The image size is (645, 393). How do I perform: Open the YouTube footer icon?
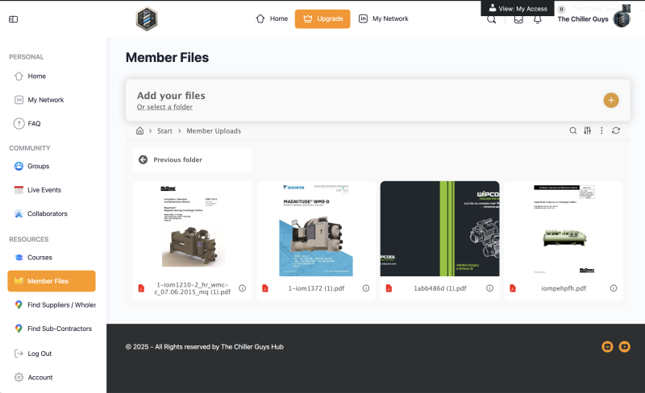pos(624,346)
